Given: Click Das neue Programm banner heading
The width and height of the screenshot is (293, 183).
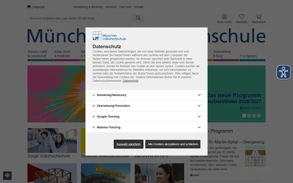Looking at the screenshot, I should pos(234,95).
